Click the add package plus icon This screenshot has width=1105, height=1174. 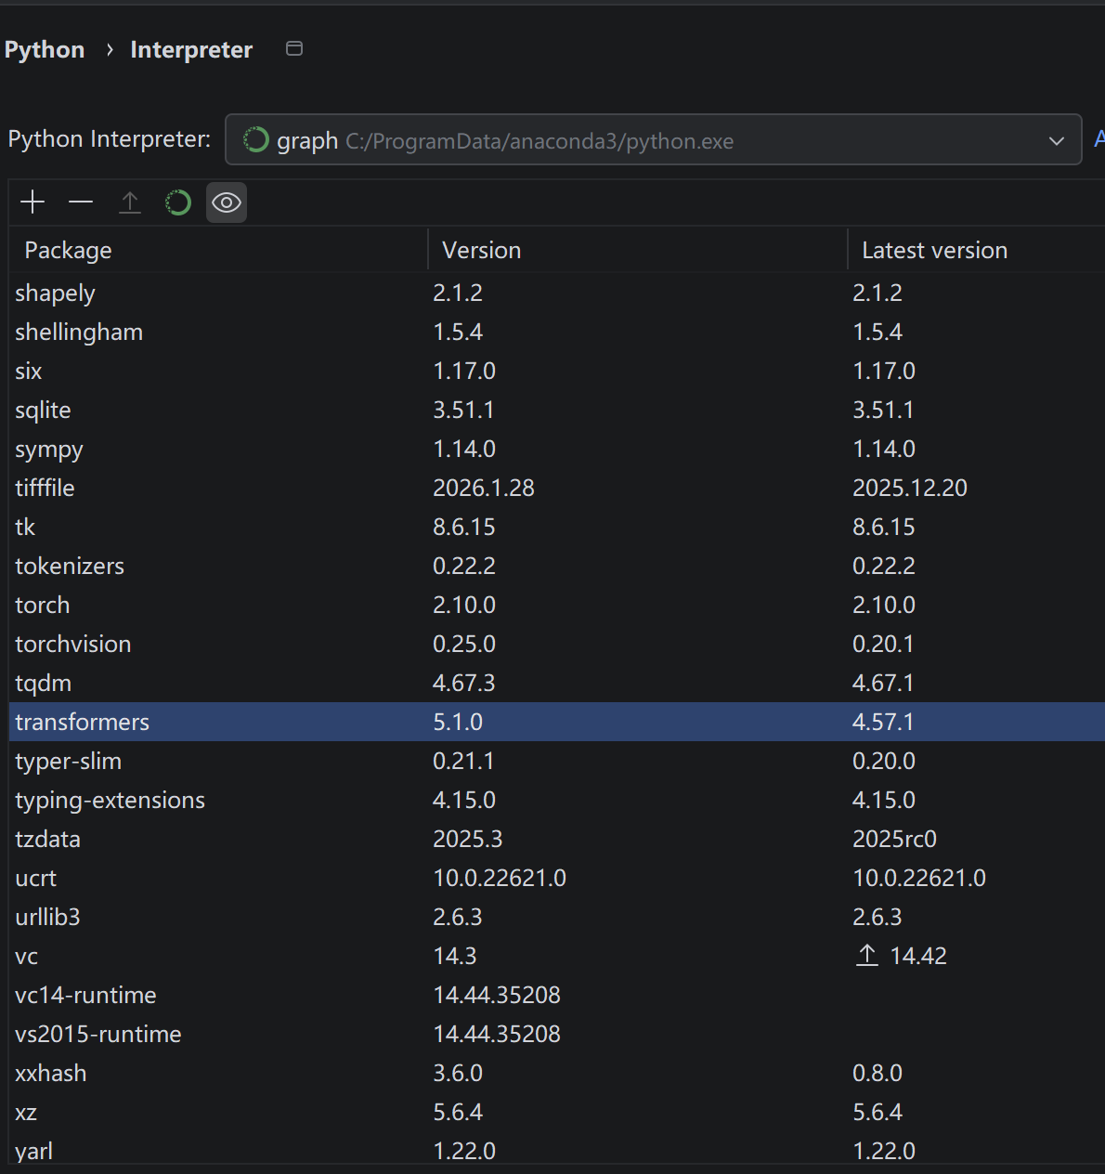click(x=32, y=202)
